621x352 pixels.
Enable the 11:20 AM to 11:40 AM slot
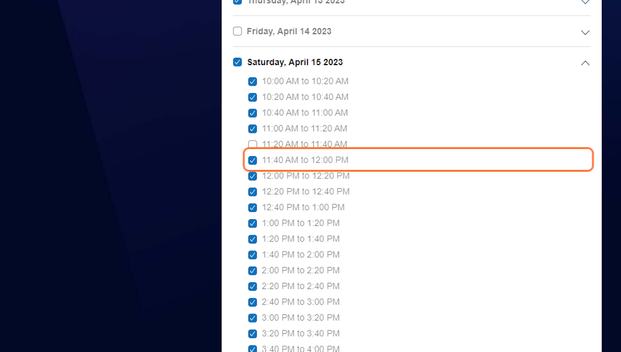coord(253,144)
